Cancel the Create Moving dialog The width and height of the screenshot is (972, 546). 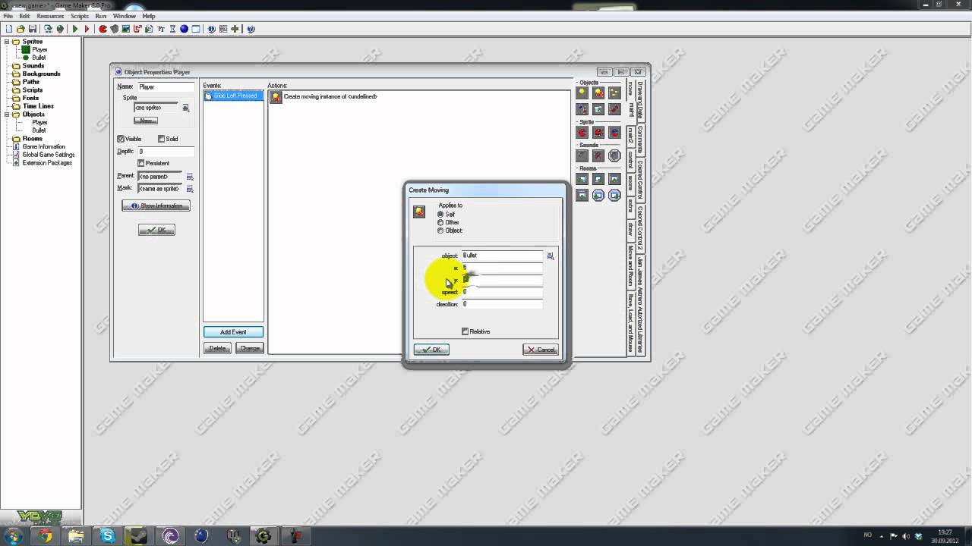pos(541,350)
